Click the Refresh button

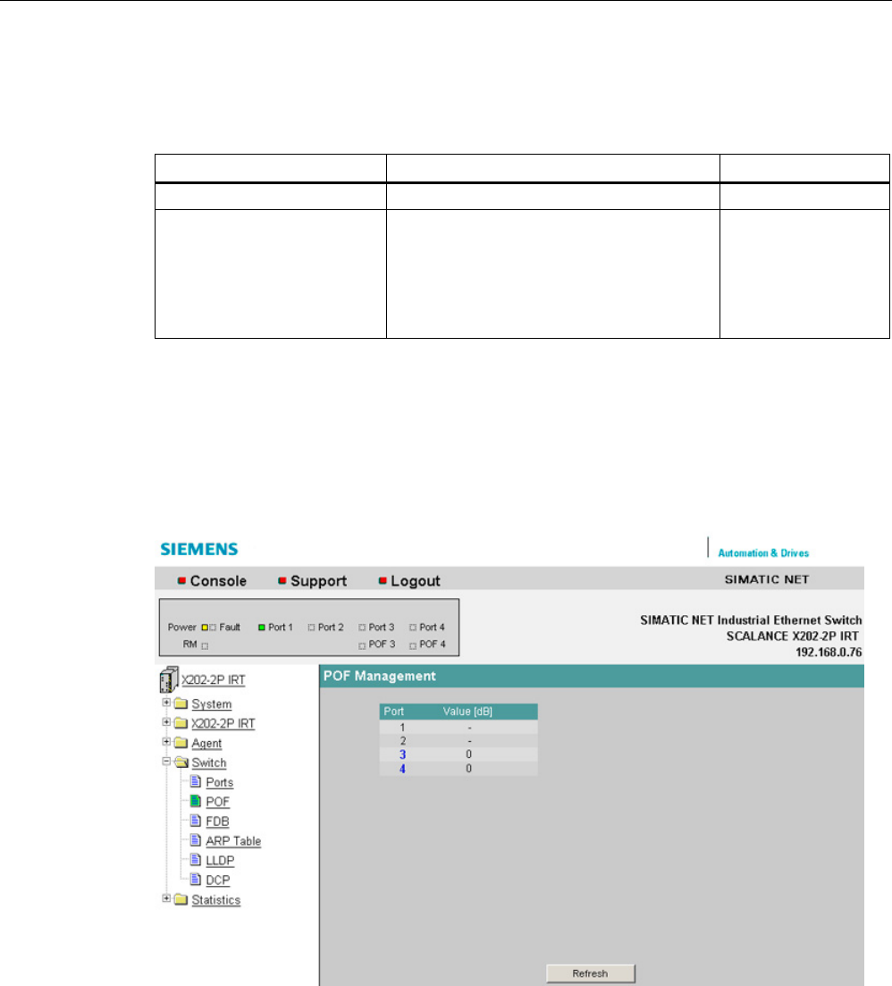(x=590, y=973)
